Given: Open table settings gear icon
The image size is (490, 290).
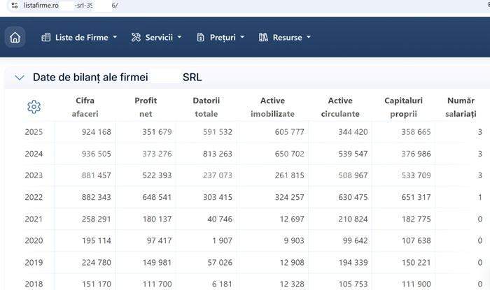Looking at the screenshot, I should (34, 107).
